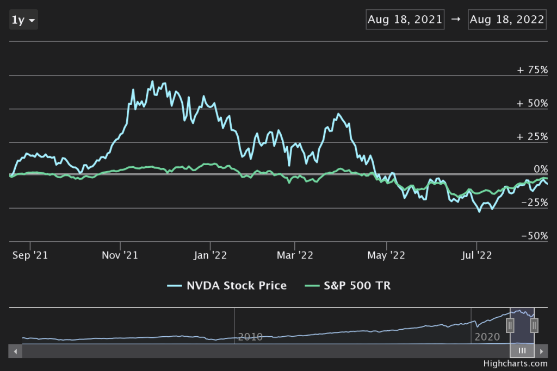Click the navigator track near 2020
This screenshot has width=557, height=371.
[487, 331]
